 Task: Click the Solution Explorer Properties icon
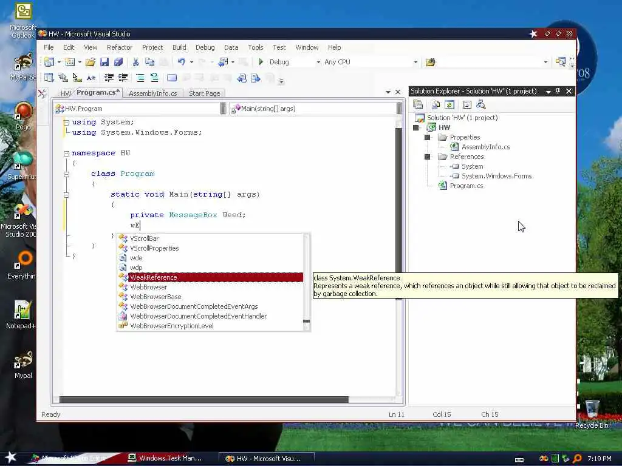coord(418,104)
